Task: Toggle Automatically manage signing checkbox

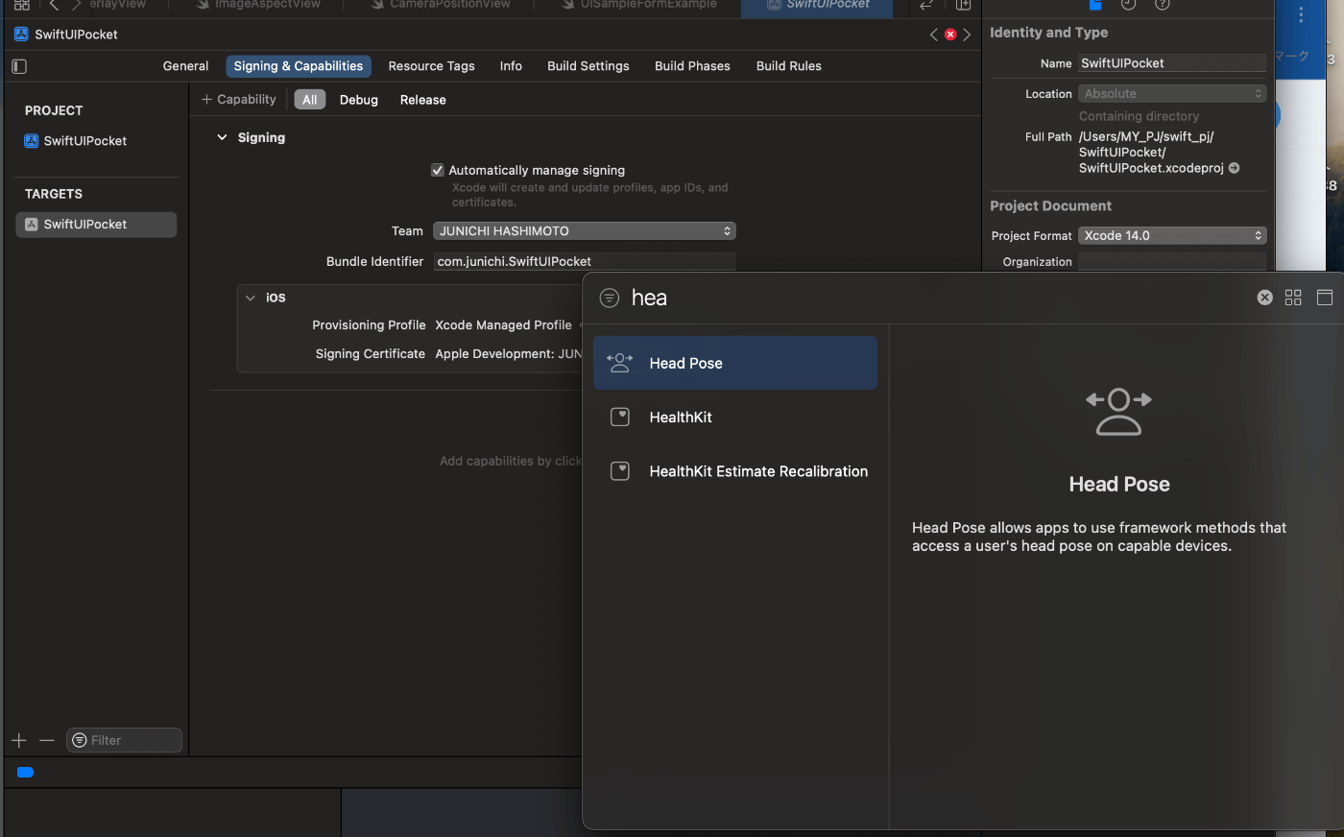Action: pyautogui.click(x=438, y=170)
